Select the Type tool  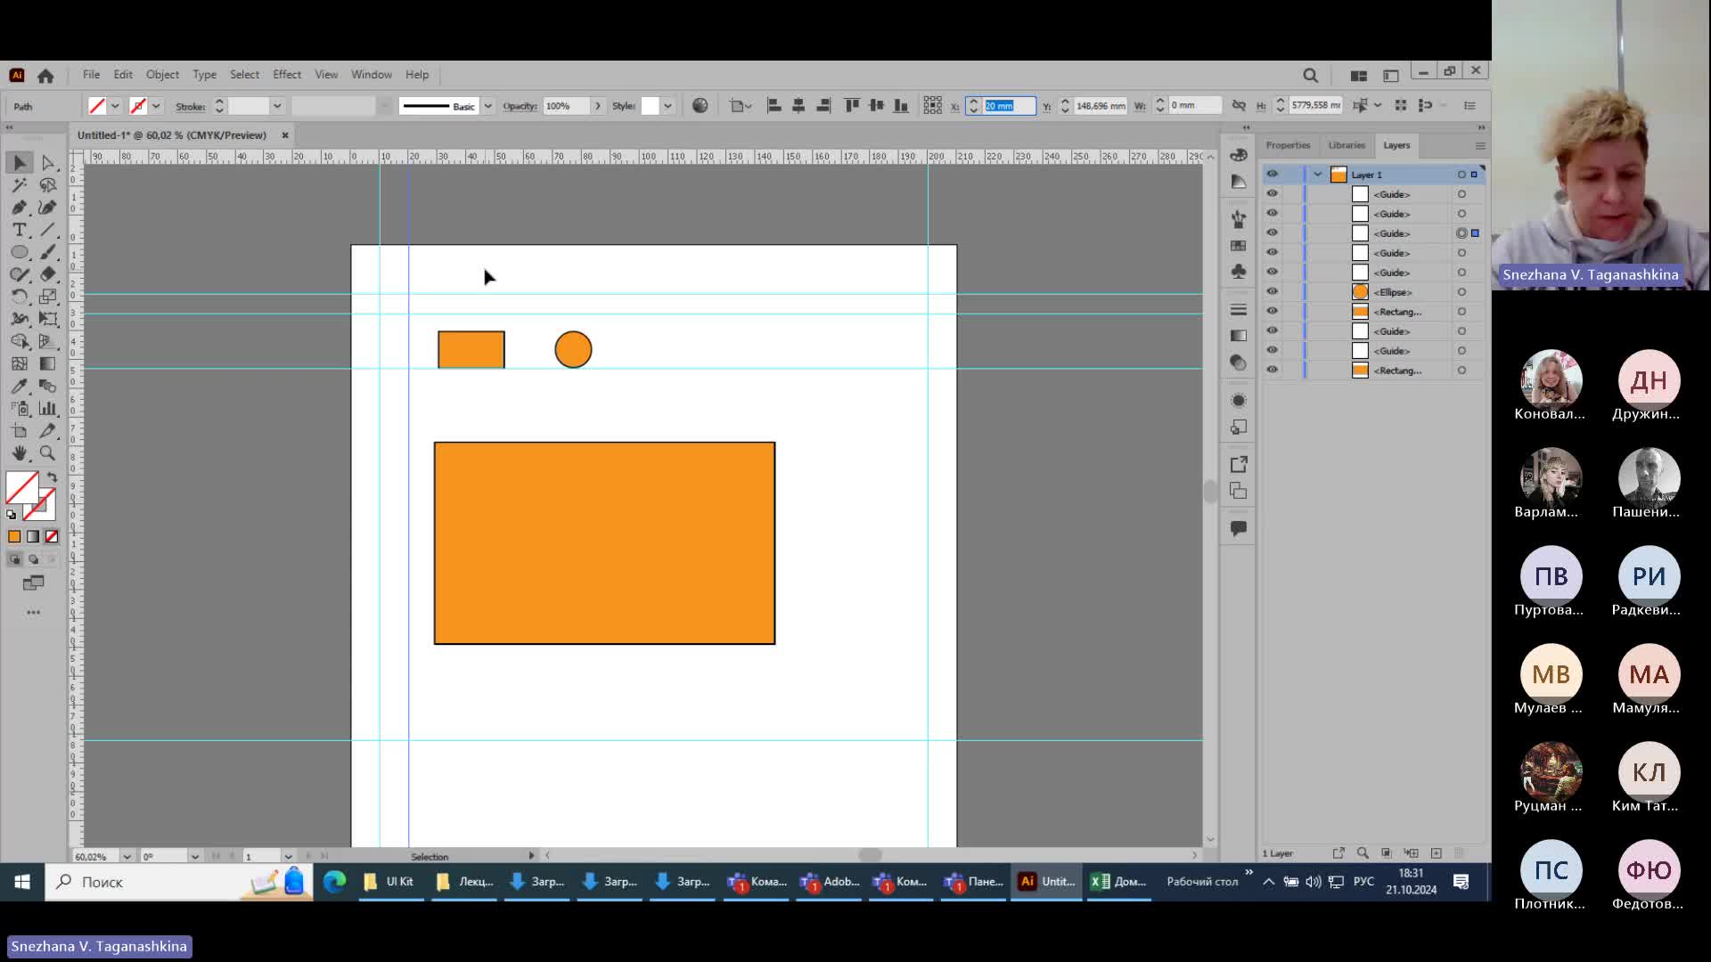pos(20,230)
